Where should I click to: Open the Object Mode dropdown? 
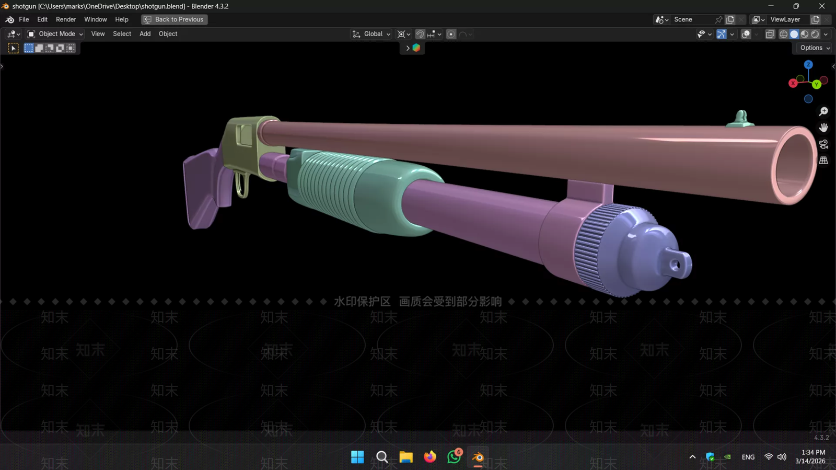pos(55,34)
